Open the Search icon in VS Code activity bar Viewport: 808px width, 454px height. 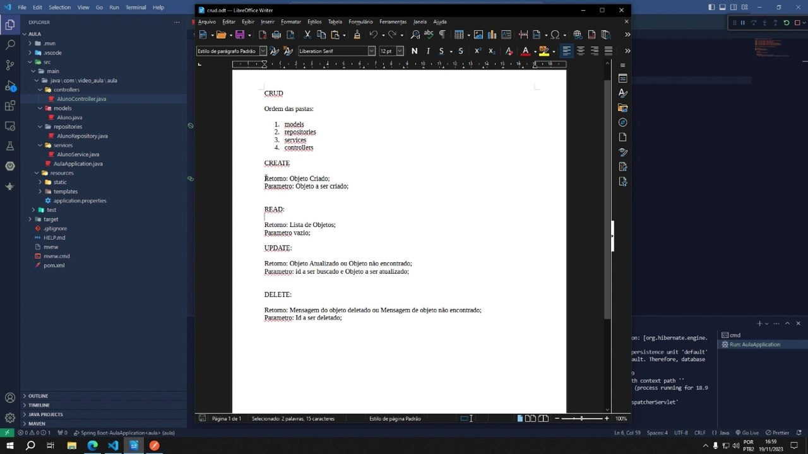point(9,45)
